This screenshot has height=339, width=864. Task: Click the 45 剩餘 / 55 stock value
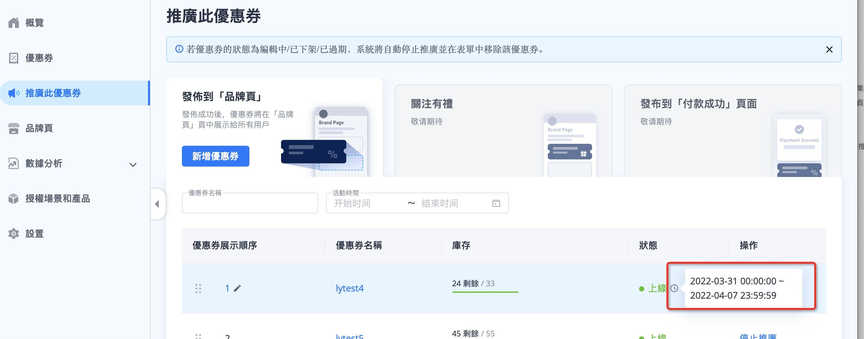[473, 334]
